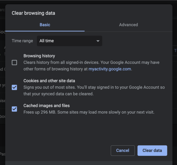Uncheck Cached images and files
This screenshot has height=165, width=177.
(x=14, y=109)
